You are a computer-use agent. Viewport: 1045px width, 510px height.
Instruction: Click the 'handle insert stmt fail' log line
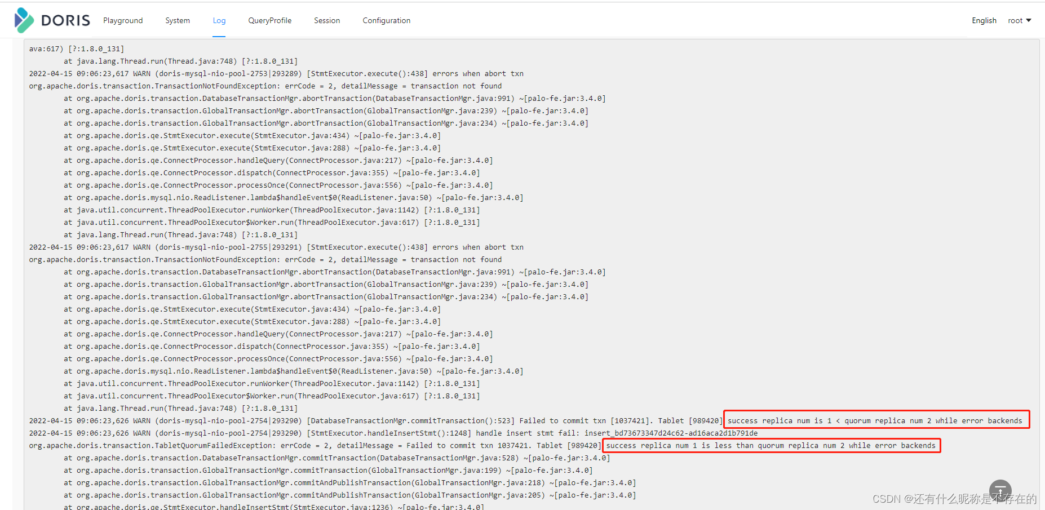(x=393, y=433)
